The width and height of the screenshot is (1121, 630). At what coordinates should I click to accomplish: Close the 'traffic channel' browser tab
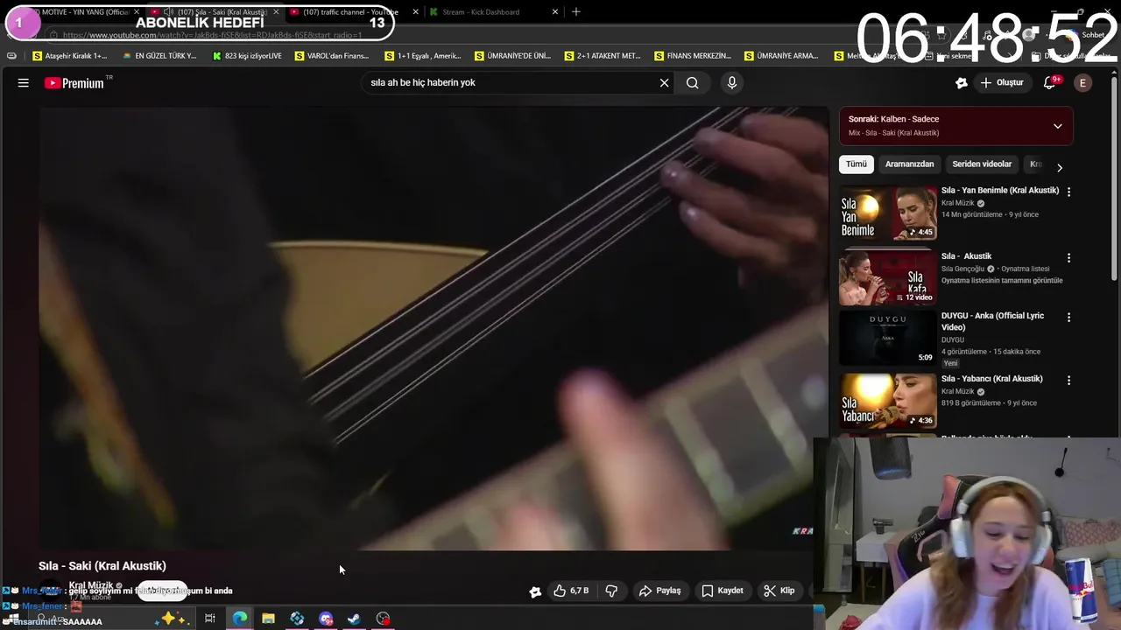click(415, 12)
